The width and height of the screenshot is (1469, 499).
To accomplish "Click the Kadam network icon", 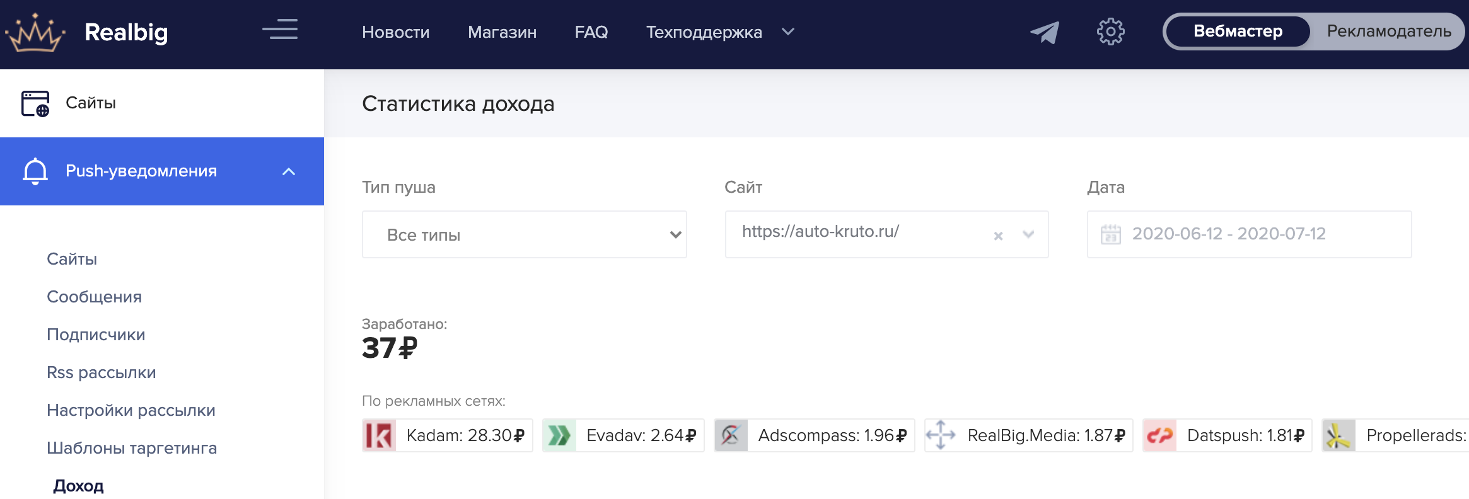I will [x=379, y=435].
